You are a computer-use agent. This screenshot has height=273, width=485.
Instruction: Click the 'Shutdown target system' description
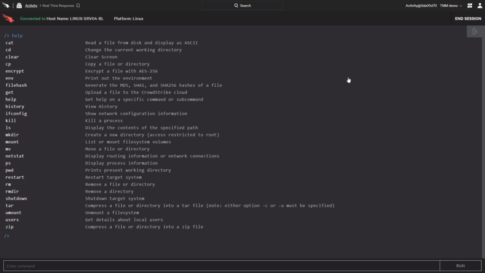click(115, 199)
